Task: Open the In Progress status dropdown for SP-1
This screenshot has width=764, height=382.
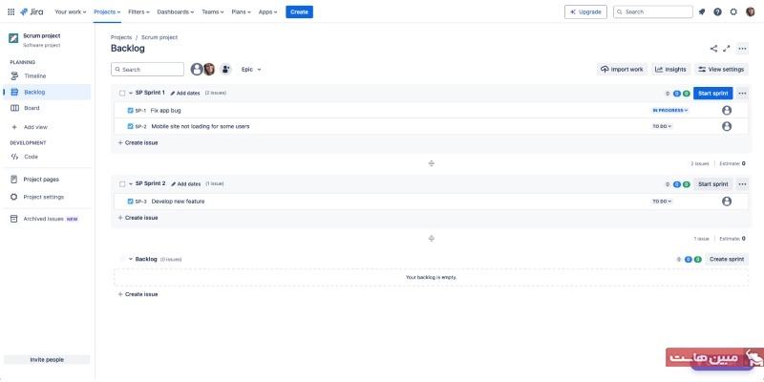Action: 671,111
